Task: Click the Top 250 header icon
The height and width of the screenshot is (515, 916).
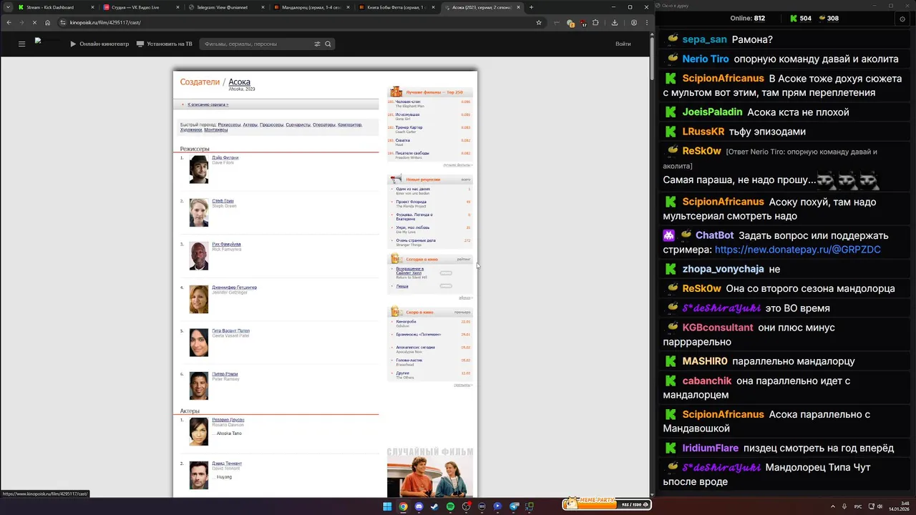Action: [396, 92]
